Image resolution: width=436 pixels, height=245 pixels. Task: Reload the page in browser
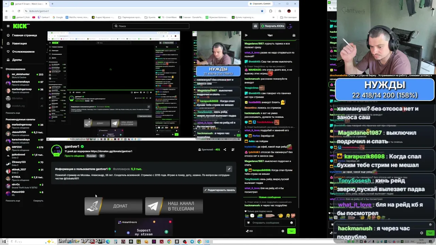pyautogui.click(x=19, y=11)
